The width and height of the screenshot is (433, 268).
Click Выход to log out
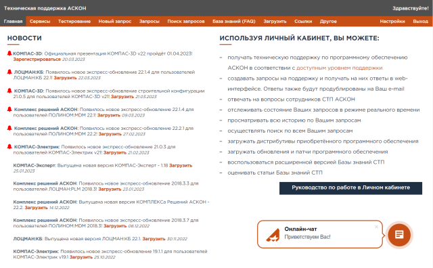[x=420, y=21]
